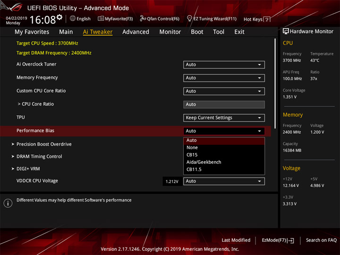Click Search on FAQ
This screenshot has height=255, width=340.
[x=321, y=240]
